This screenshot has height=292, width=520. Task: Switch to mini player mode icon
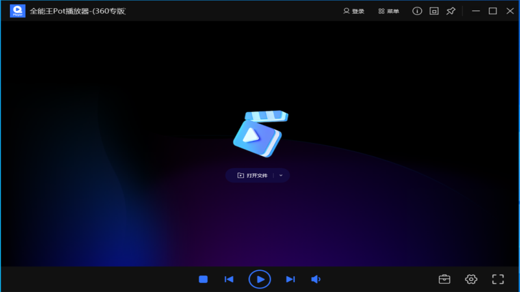coord(434,11)
